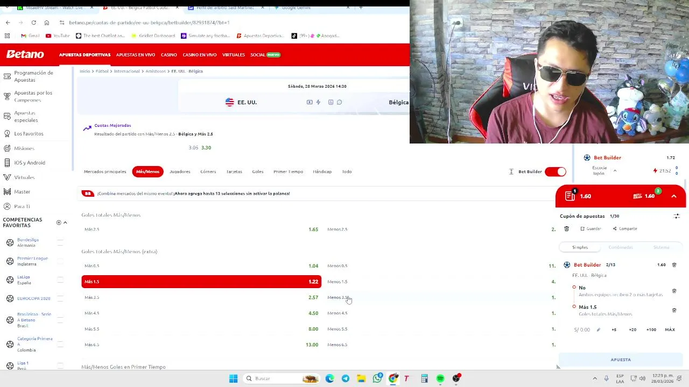Click the Misiones target icon
Image resolution: width=689 pixels, height=387 pixels.
click(x=7, y=148)
